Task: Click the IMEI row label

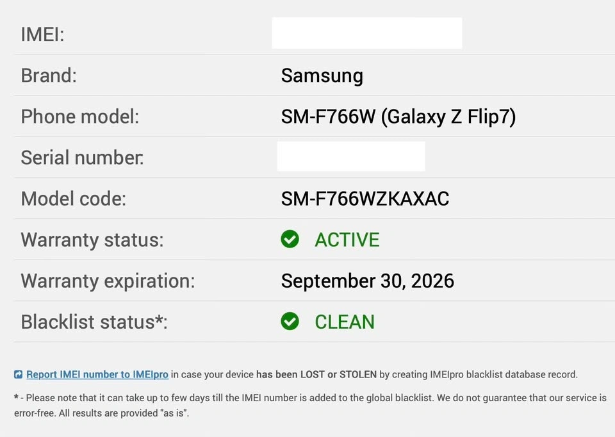Action: pos(42,35)
